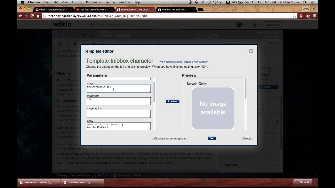335x188 pixels.
Task: Click the Chrome fullscreen arrows icon
Action: pos(315,8)
